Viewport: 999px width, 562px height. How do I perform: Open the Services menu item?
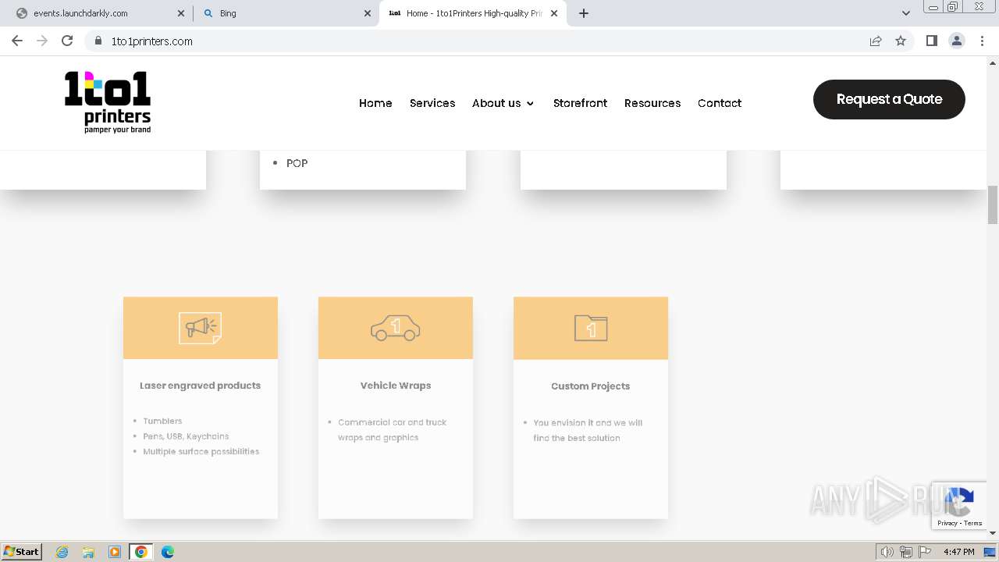(432, 103)
